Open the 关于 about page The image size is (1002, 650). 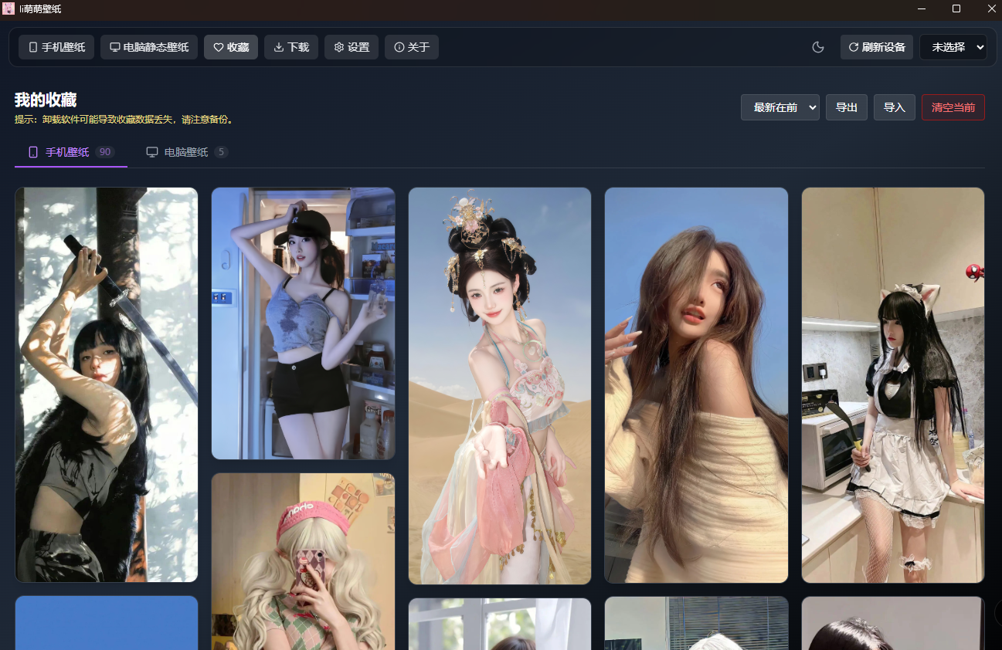point(412,47)
